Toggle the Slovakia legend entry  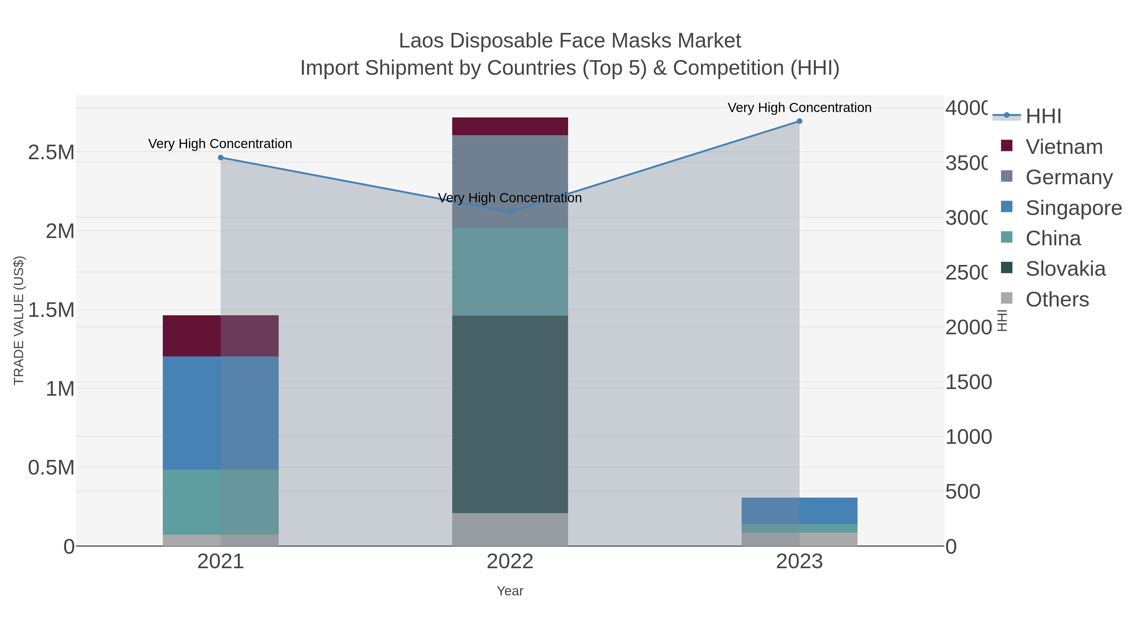pyautogui.click(x=1053, y=268)
